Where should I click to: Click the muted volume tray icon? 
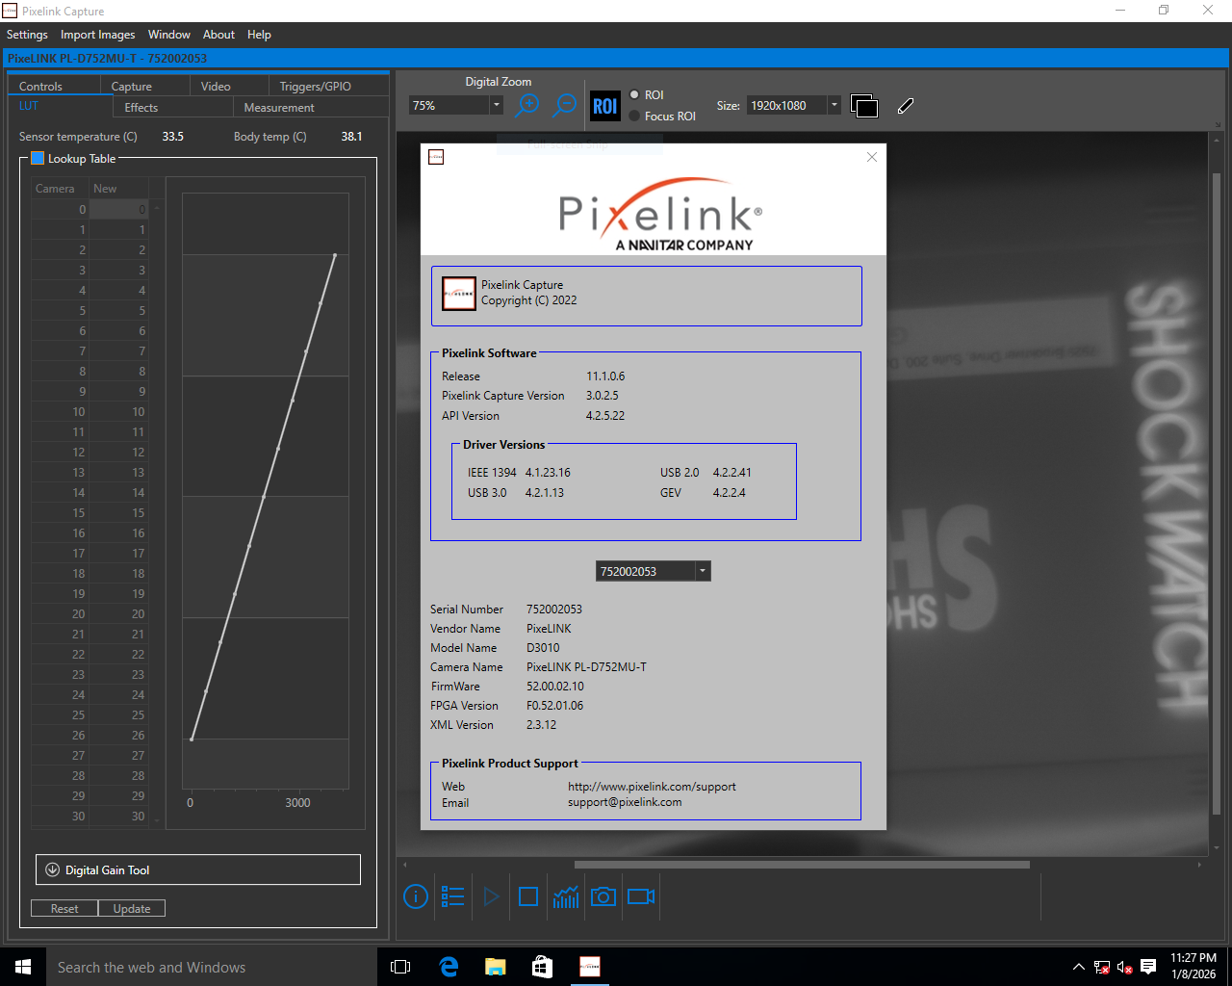tap(1124, 967)
